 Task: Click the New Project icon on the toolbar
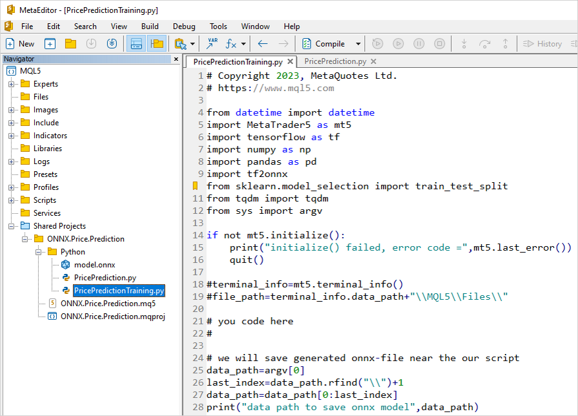tap(49, 43)
